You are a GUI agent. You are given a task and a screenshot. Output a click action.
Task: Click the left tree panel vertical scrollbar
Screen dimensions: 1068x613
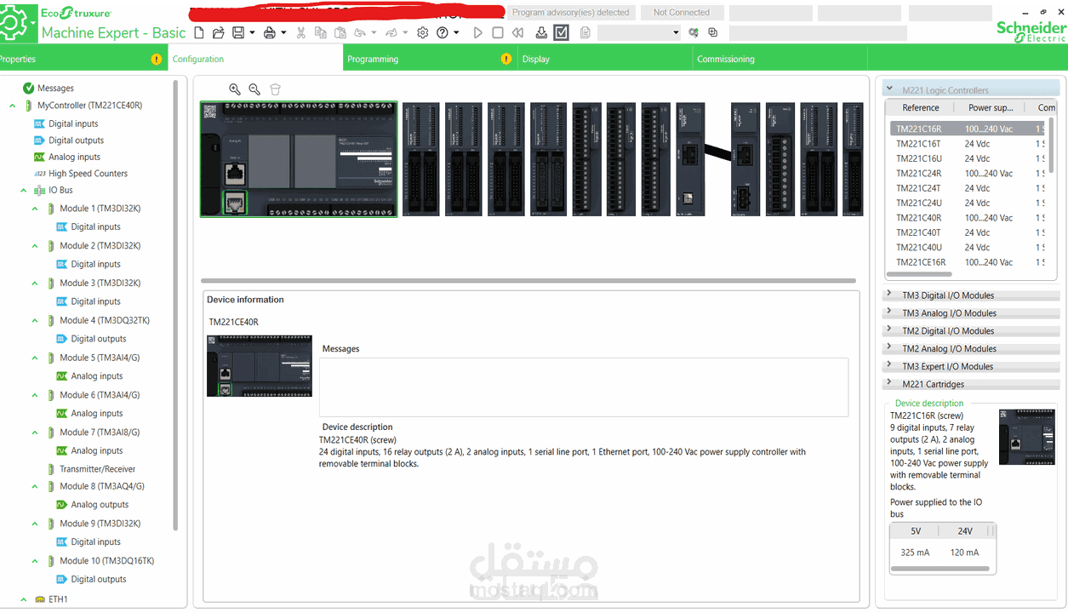[x=176, y=305]
